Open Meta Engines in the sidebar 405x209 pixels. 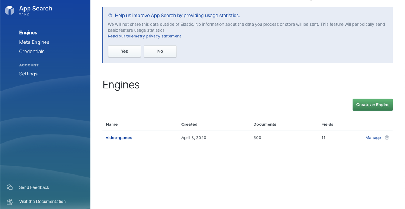pyautogui.click(x=34, y=42)
